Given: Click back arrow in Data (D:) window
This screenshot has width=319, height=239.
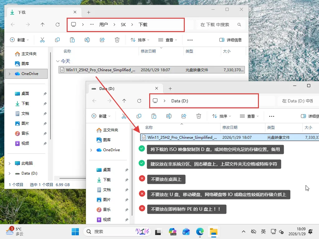Looking at the screenshot, I should click(94, 101).
